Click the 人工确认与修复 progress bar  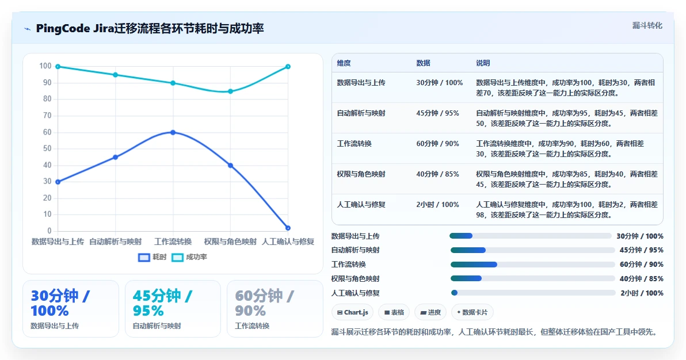(x=533, y=293)
